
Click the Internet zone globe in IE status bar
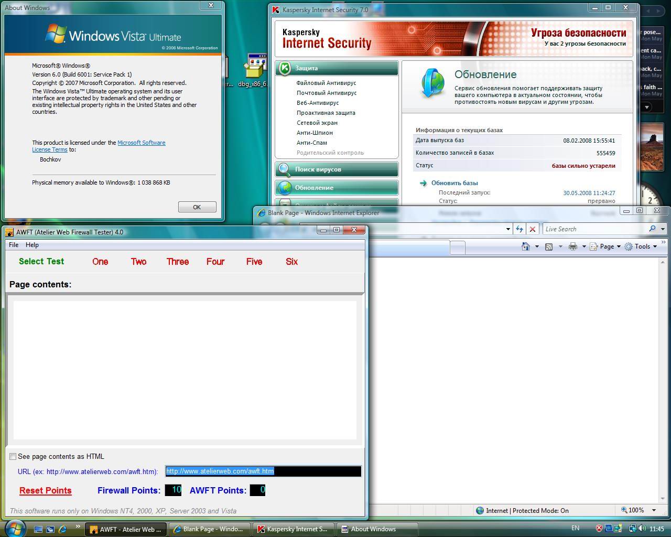click(x=480, y=511)
